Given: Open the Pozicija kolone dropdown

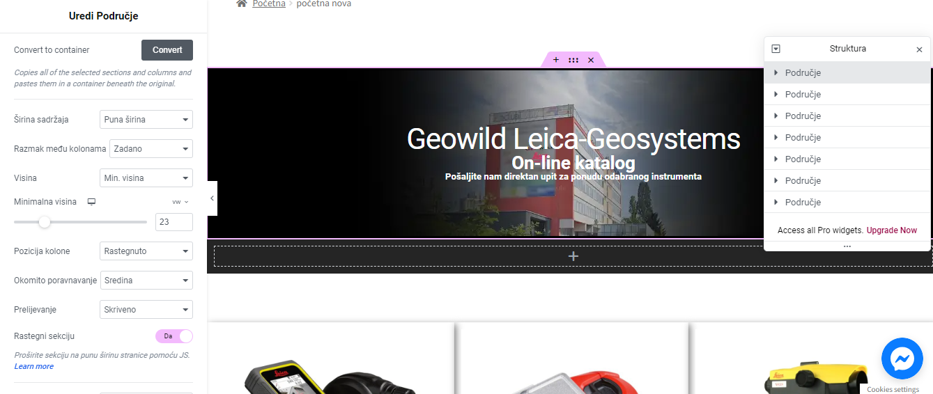Looking at the screenshot, I should (146, 251).
